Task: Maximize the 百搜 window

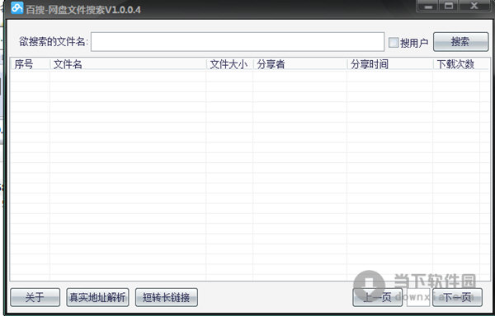Action: 449,6
